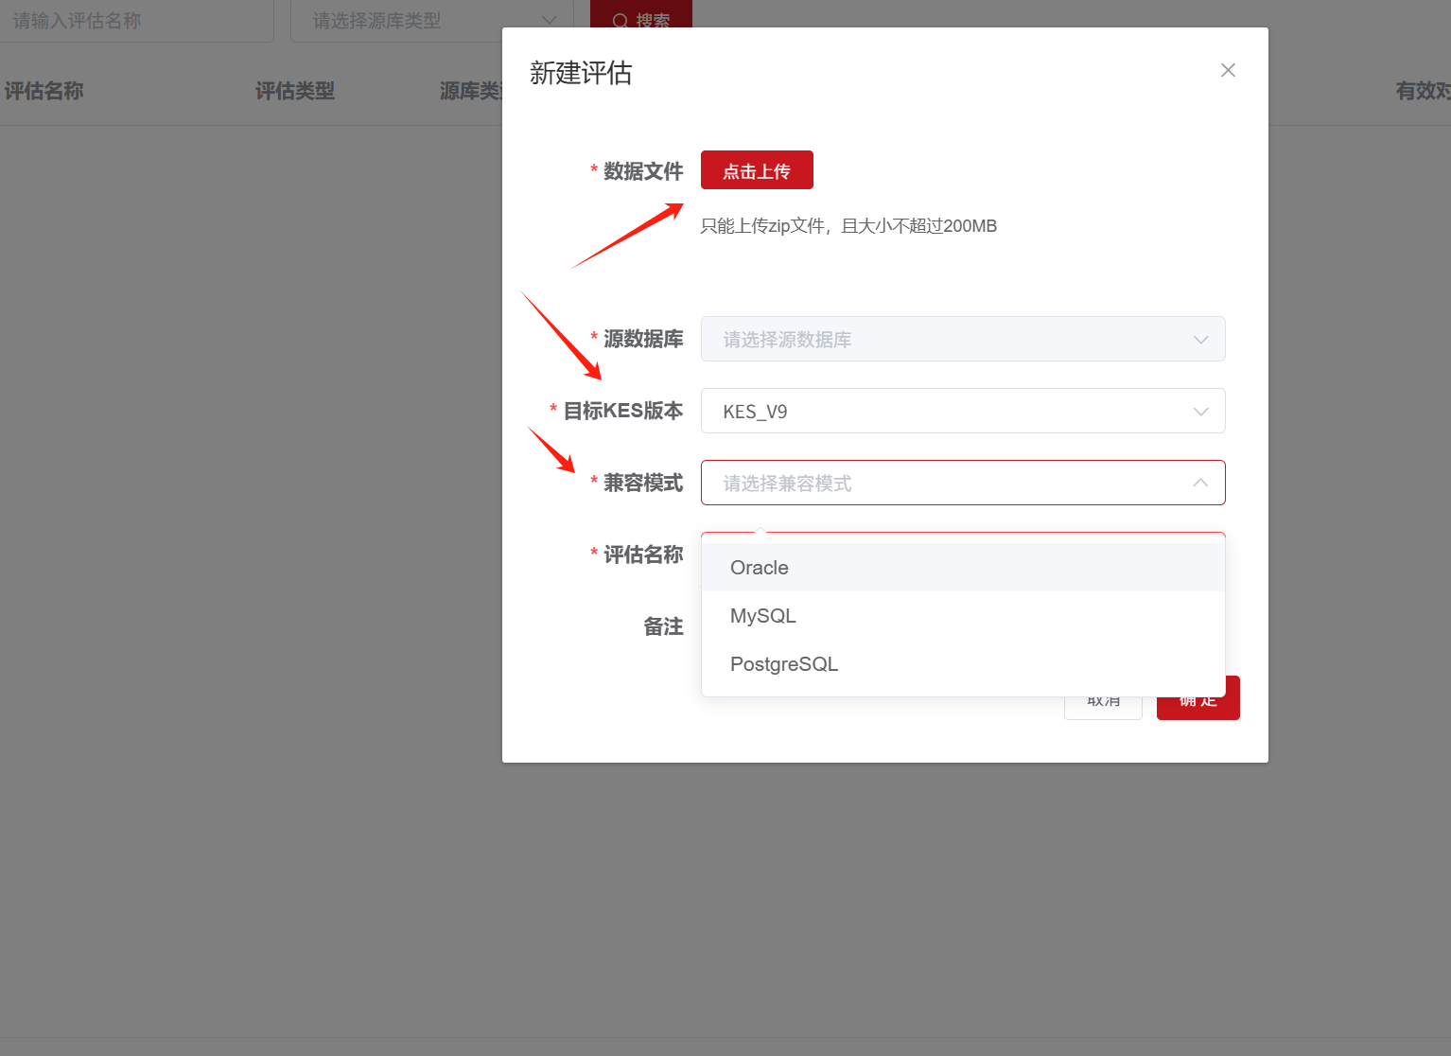
Task: Click the upload hint text about zip files
Action: pyautogui.click(x=848, y=226)
